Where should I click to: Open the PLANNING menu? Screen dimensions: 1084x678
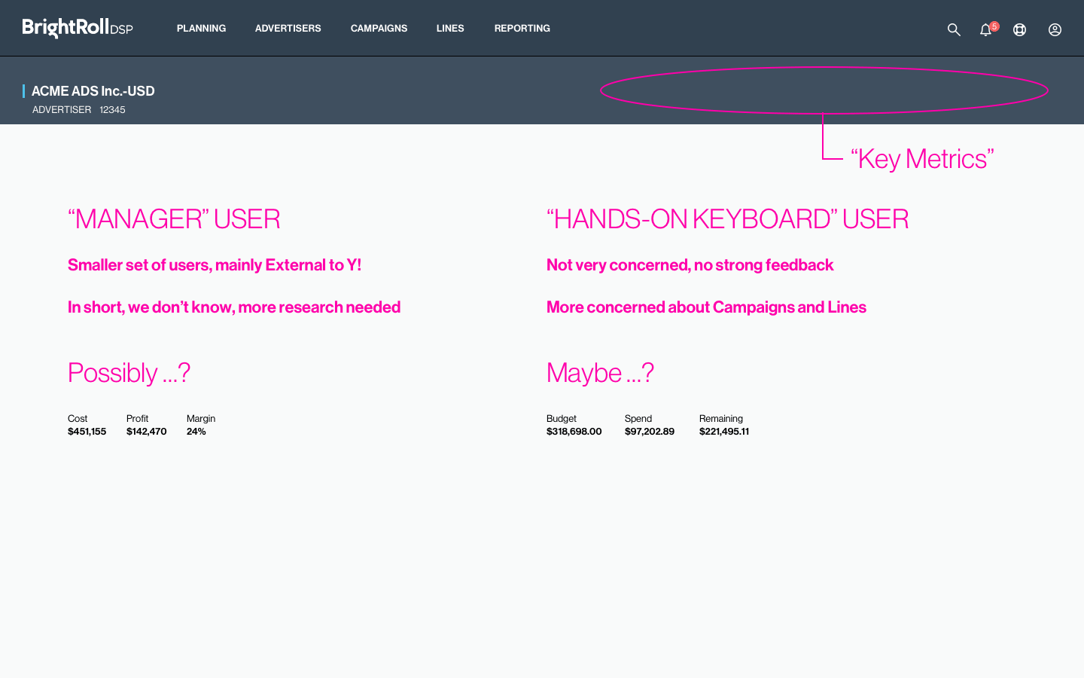pyautogui.click(x=201, y=28)
